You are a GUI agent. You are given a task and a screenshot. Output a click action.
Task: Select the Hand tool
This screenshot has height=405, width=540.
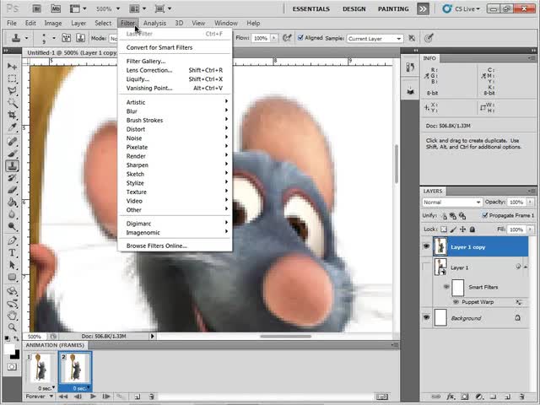pyautogui.click(x=12, y=315)
